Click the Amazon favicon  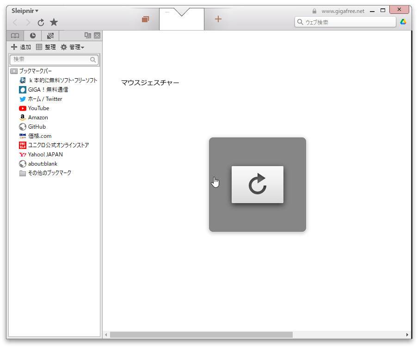coord(23,118)
